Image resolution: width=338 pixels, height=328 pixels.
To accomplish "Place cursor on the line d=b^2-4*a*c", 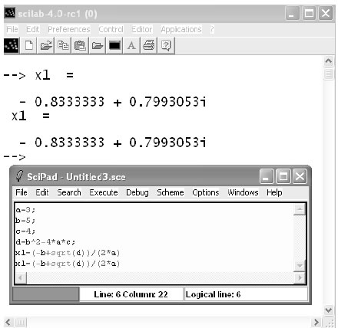I will point(45,242).
